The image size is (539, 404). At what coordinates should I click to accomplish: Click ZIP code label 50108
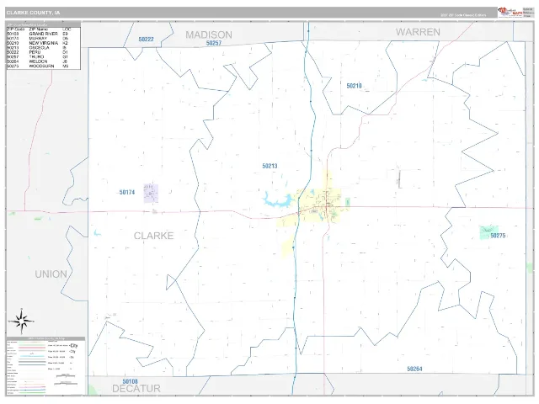[130, 381]
